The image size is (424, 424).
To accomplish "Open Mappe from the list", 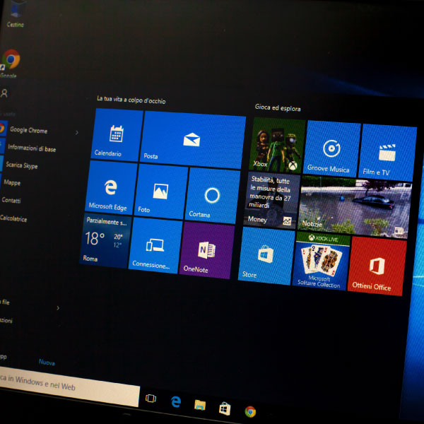I will [11, 182].
